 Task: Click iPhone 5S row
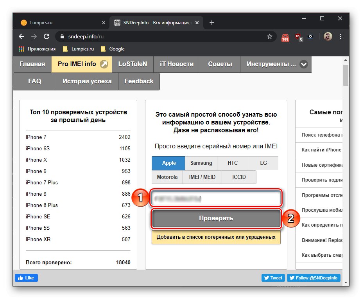point(78,228)
